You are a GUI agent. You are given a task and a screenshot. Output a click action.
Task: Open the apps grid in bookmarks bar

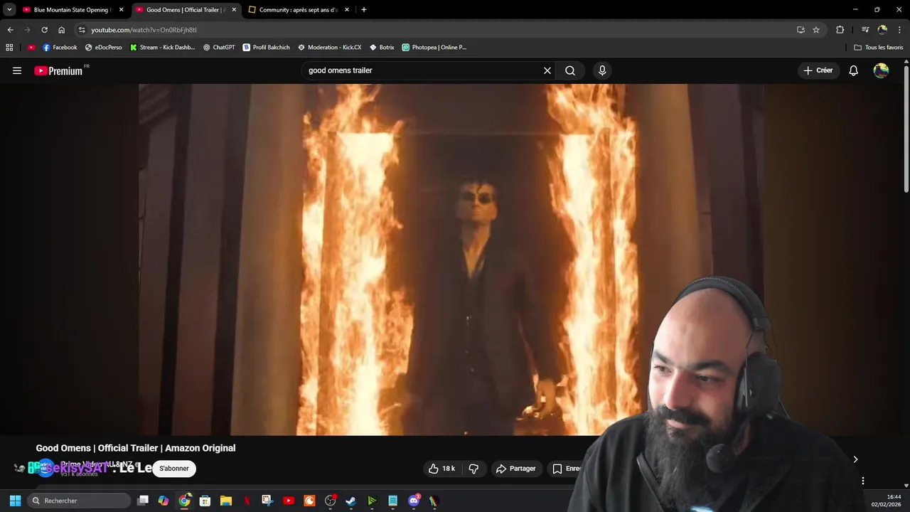pos(9,48)
